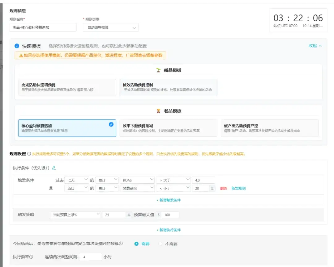Viewport: 334px width, 267px height.
Task: Click the info icon next to 规则设置
Action: coord(29,154)
